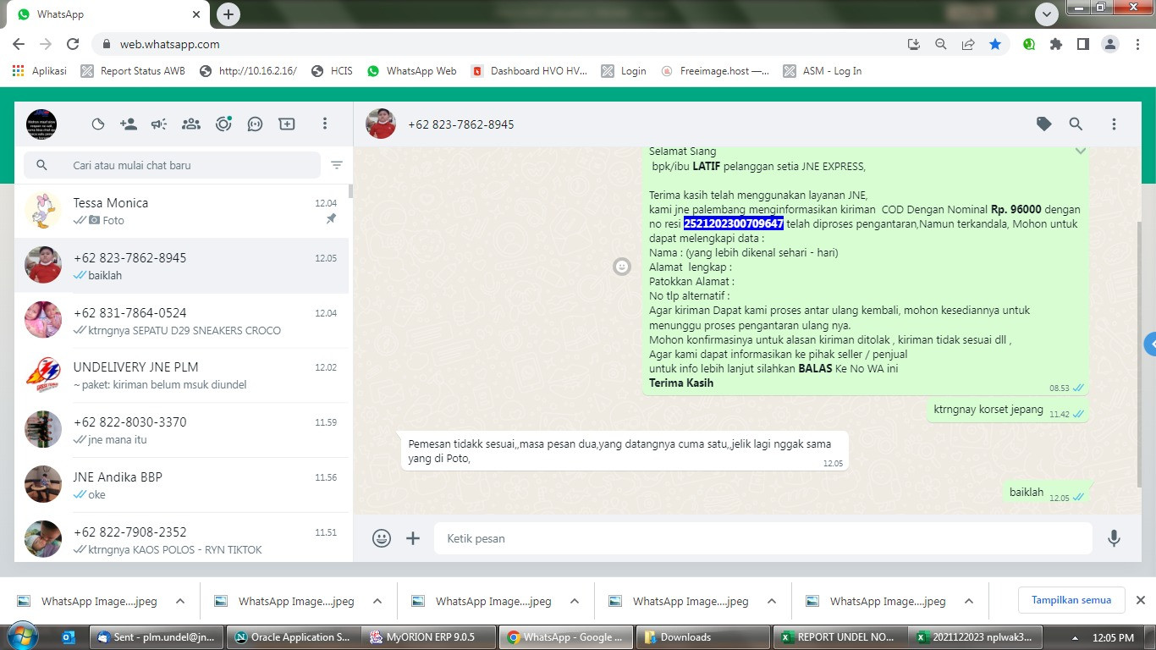Open the emoji picker in message composer

click(382, 538)
